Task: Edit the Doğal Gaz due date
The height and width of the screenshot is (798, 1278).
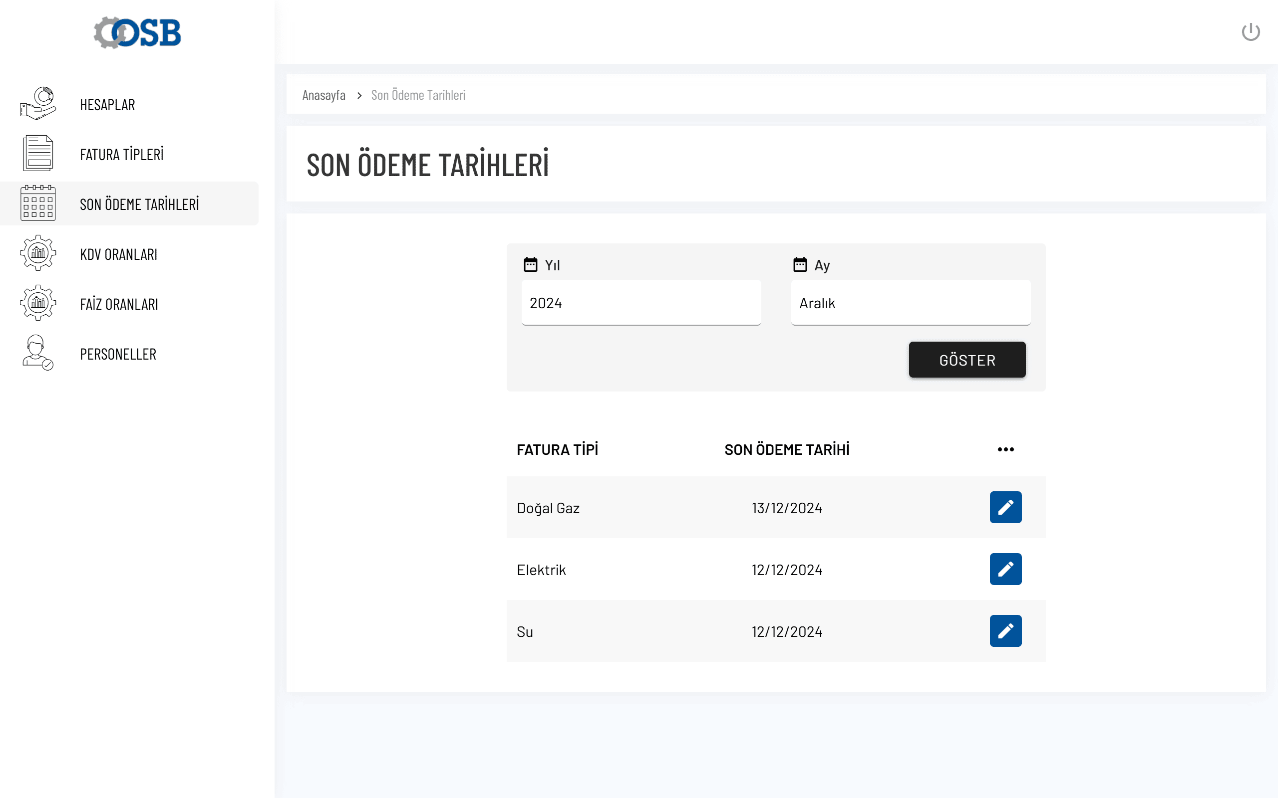Action: (x=1005, y=507)
